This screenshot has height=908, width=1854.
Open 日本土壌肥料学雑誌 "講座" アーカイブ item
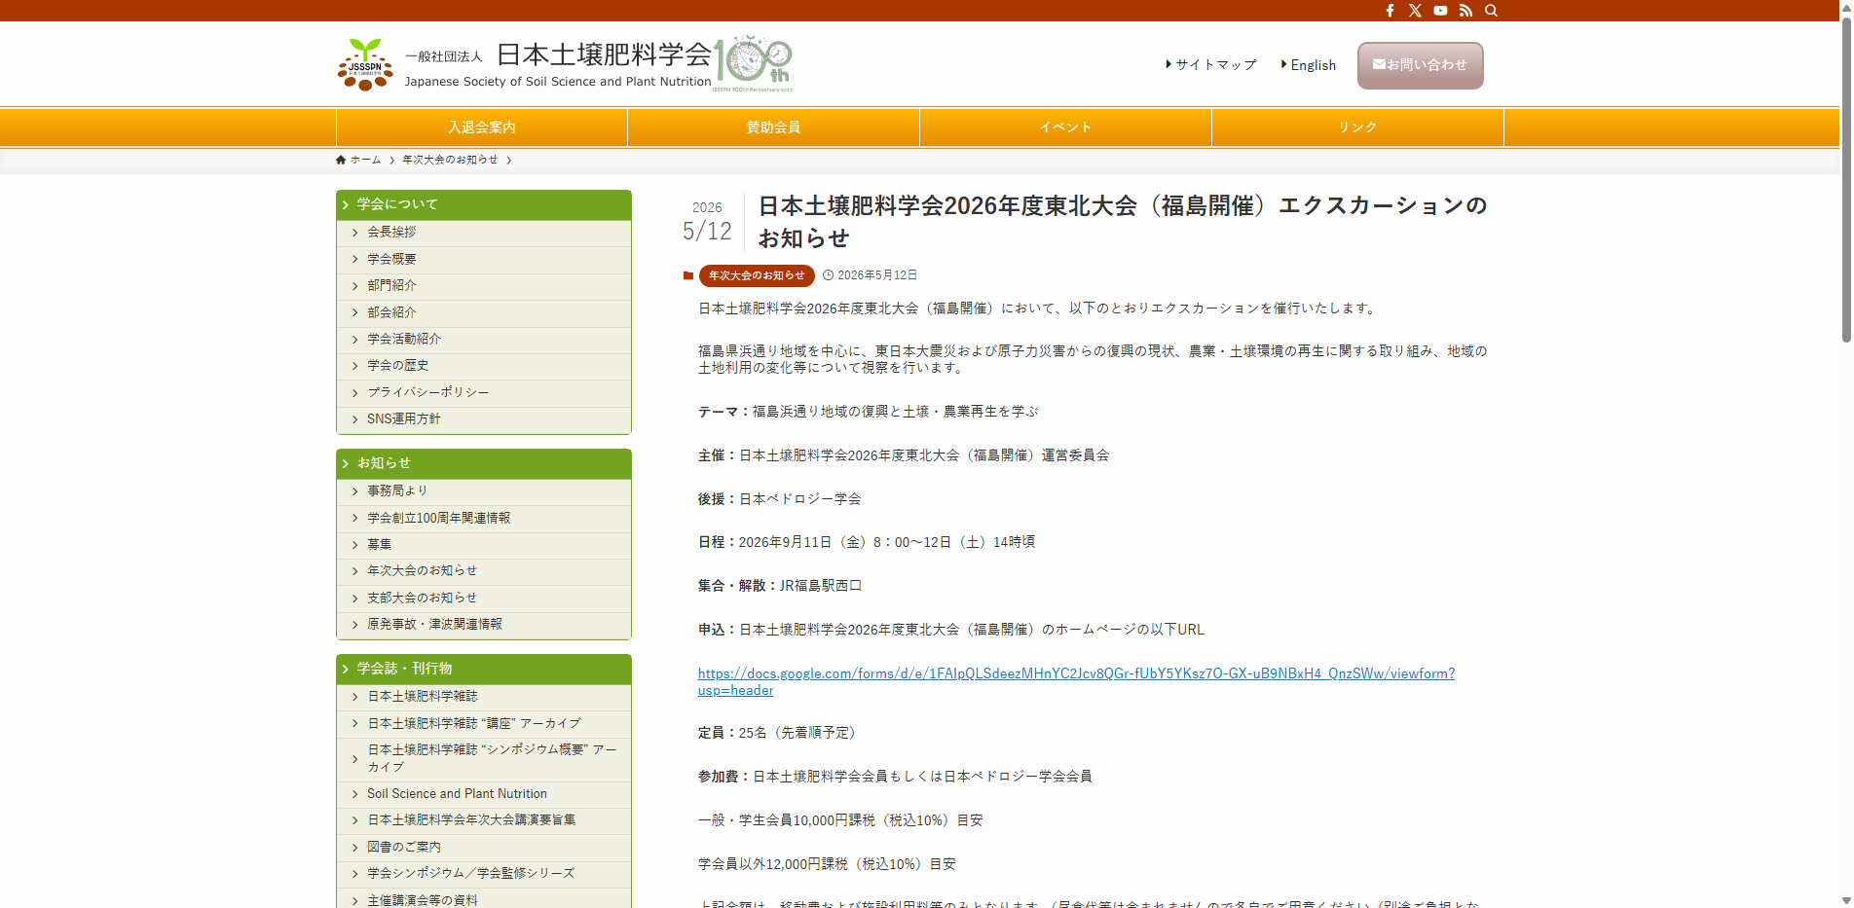pos(484,724)
